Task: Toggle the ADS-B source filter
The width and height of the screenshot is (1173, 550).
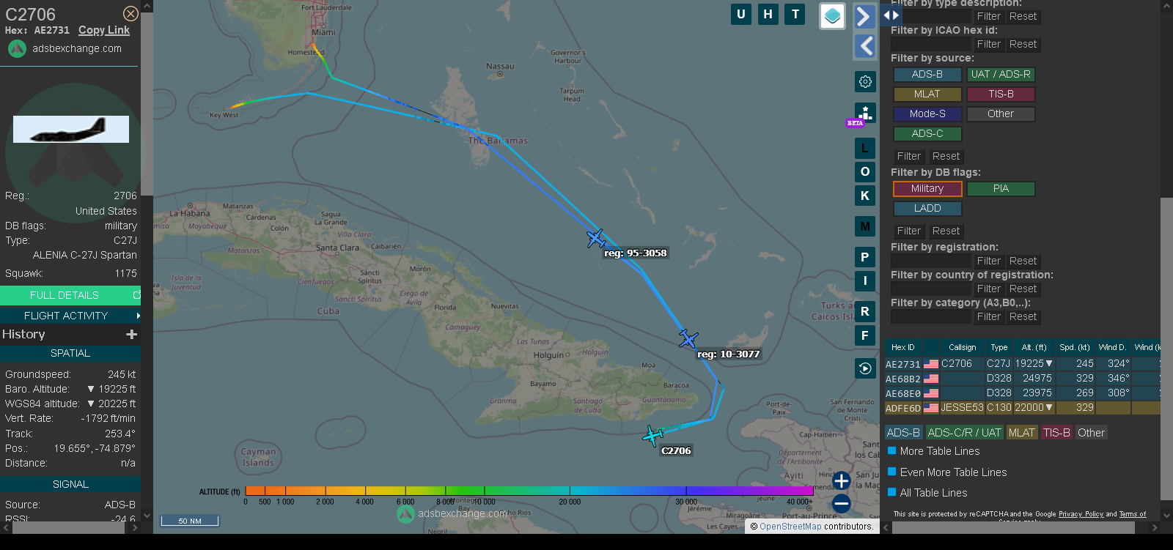Action: [x=927, y=75]
